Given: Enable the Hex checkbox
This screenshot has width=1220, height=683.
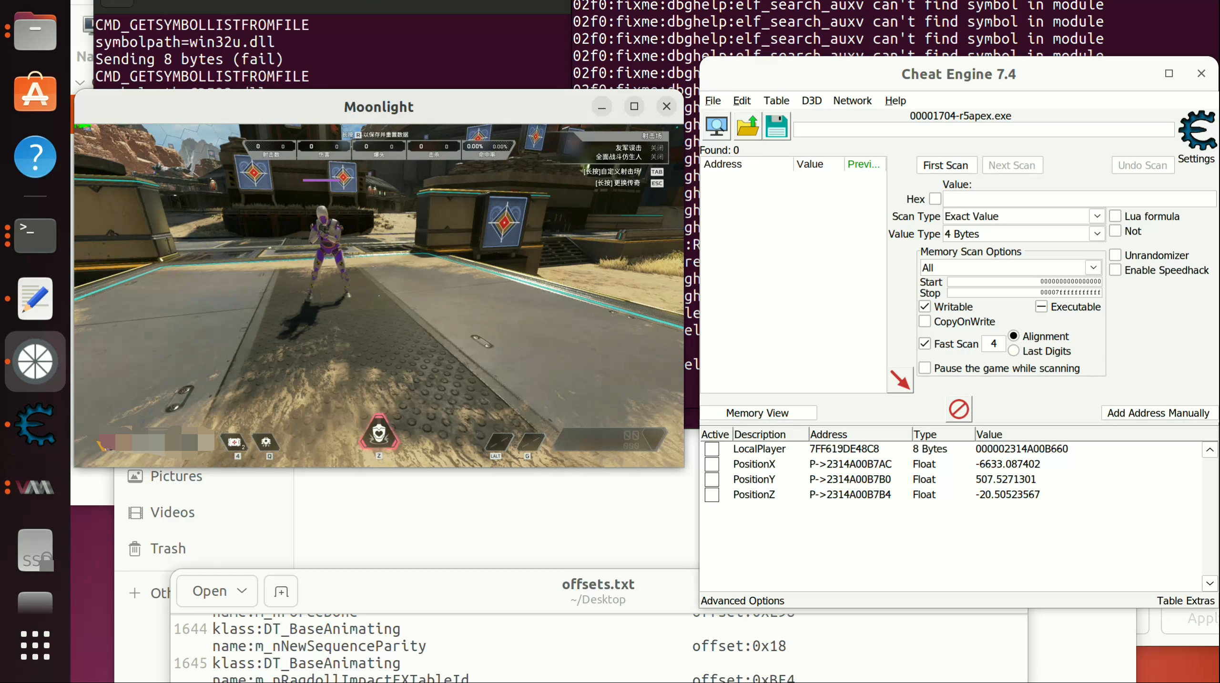Looking at the screenshot, I should tap(935, 199).
